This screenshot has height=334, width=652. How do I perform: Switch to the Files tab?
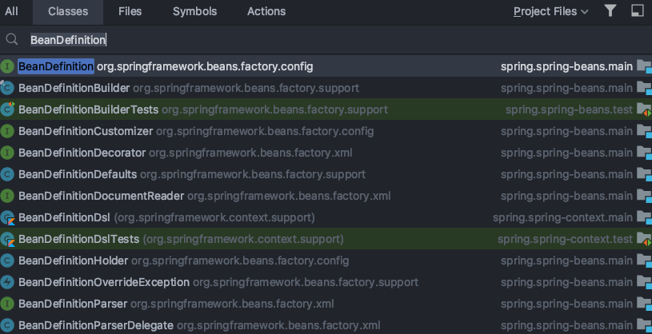coord(130,11)
